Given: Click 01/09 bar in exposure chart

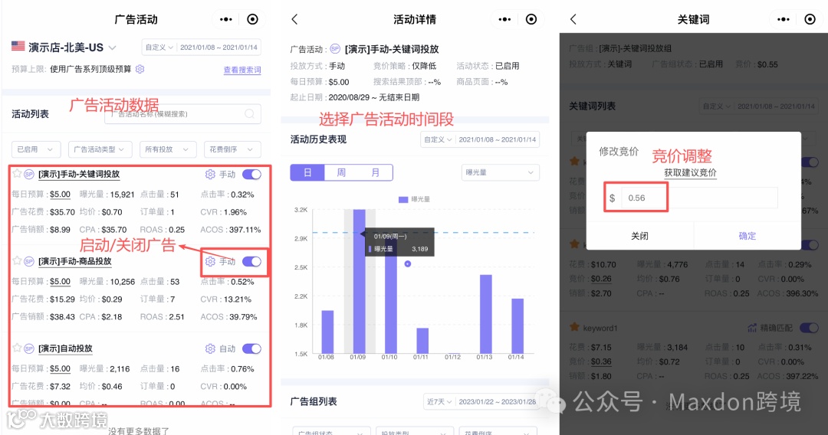Looking at the screenshot, I should coord(359,282).
